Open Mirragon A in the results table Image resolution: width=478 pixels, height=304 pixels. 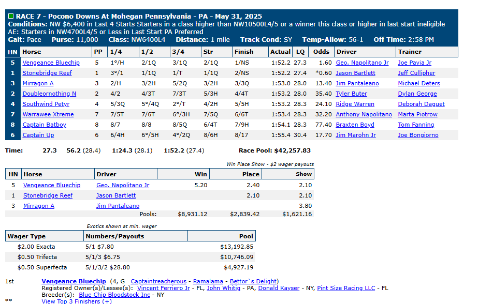point(38,83)
